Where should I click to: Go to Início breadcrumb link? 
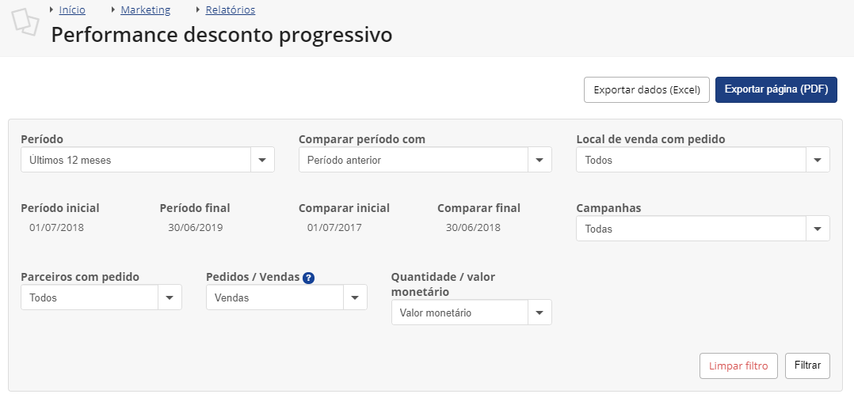point(72,9)
